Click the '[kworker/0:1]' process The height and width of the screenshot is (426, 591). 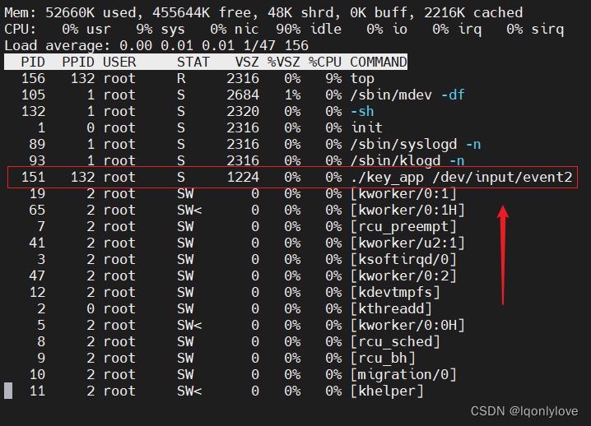(x=403, y=193)
